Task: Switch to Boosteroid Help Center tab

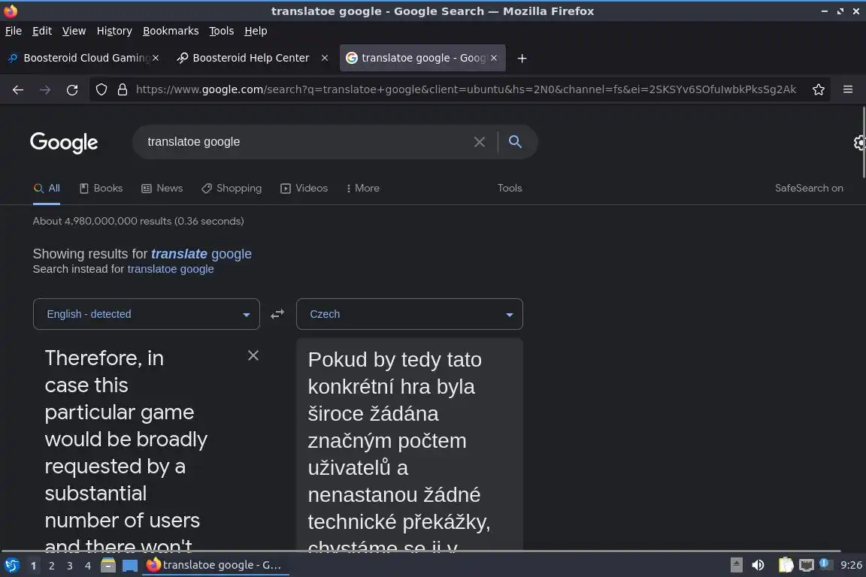Action: tap(251, 58)
